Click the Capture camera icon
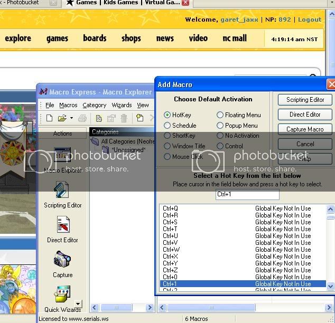The height and width of the screenshot is (323, 335). (62, 260)
